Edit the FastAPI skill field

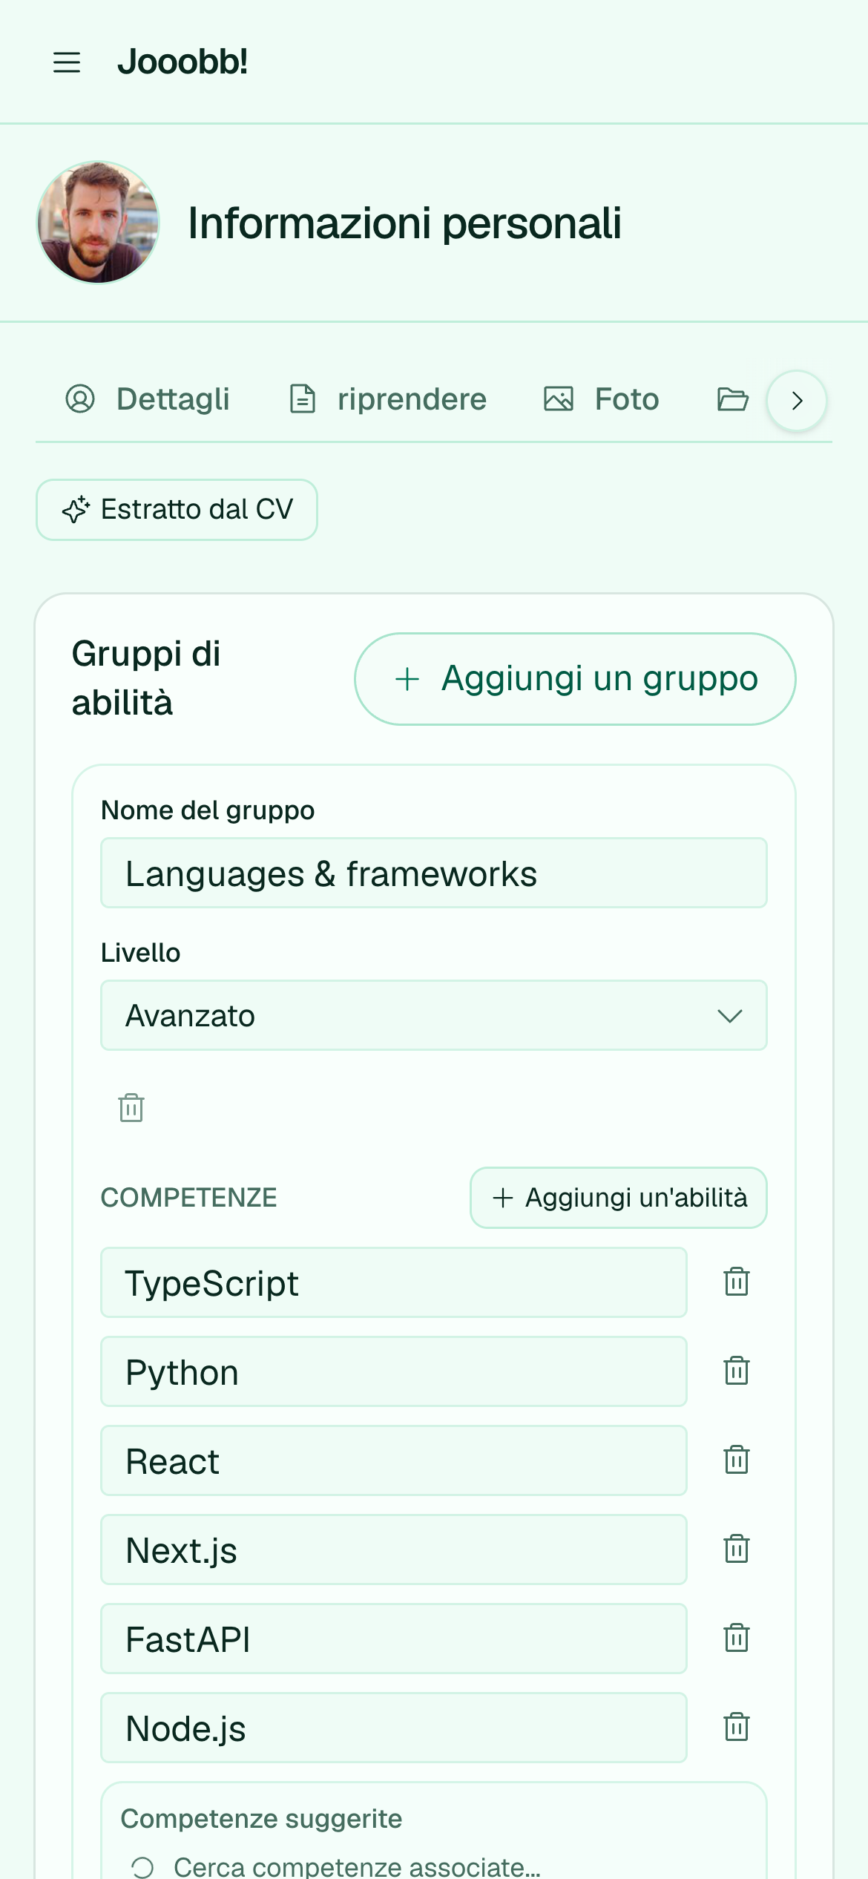(x=394, y=1639)
